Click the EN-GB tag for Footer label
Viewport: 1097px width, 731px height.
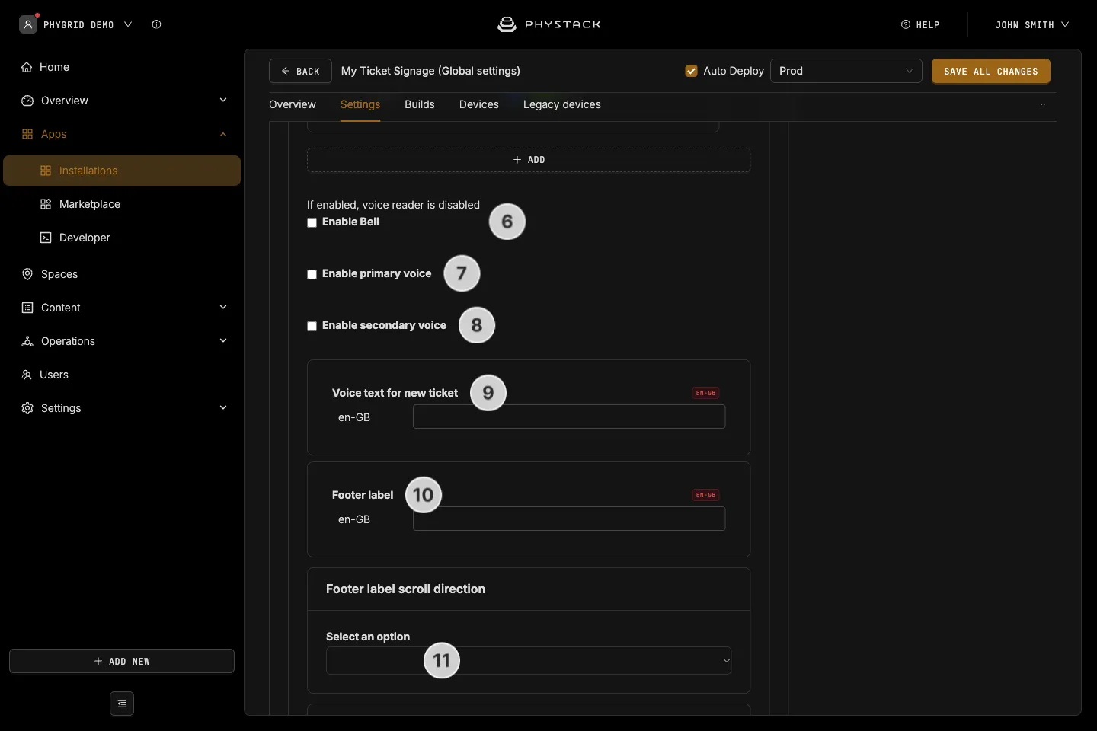point(705,495)
